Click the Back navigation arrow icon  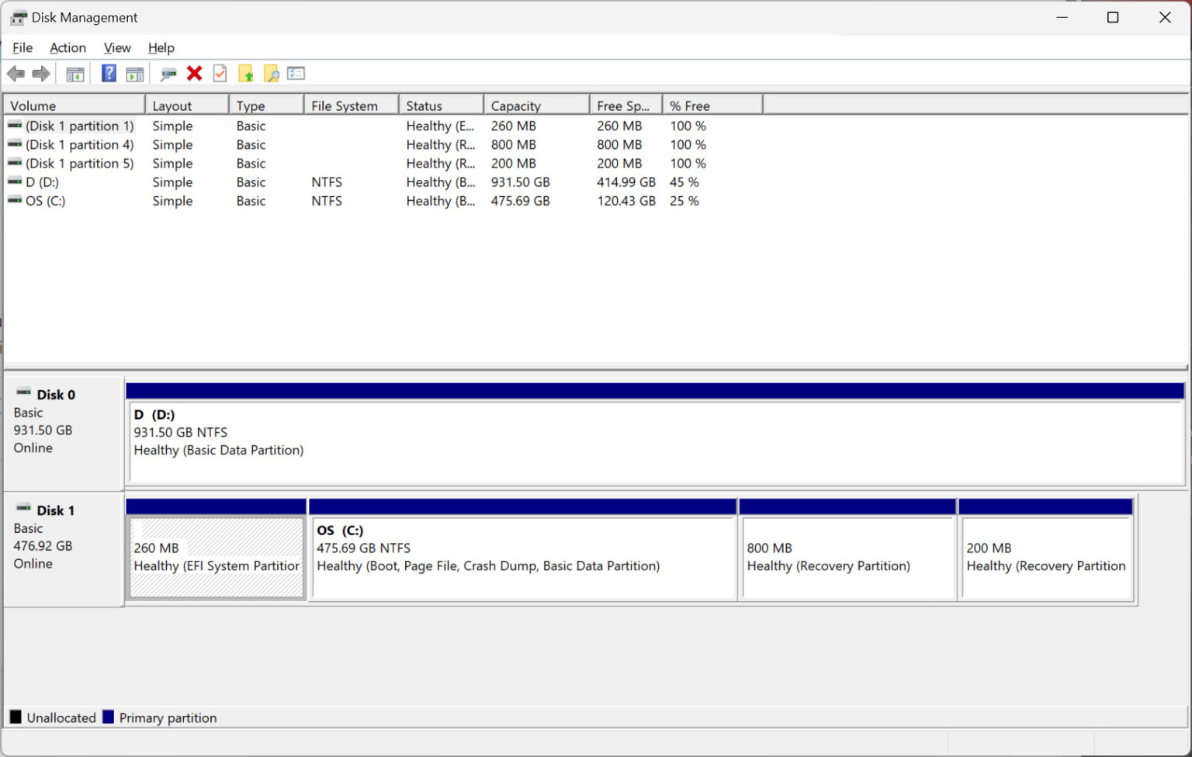16,73
